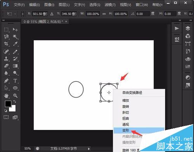
Task: Open the 文件(F) menu
Action: click(19, 5)
